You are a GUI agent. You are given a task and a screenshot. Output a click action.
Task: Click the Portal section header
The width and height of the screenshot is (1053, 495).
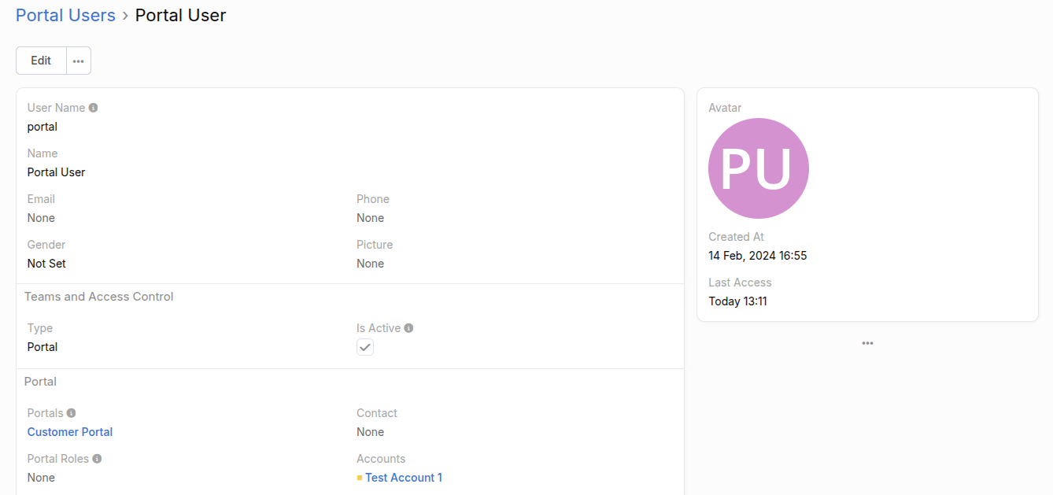pyautogui.click(x=40, y=382)
